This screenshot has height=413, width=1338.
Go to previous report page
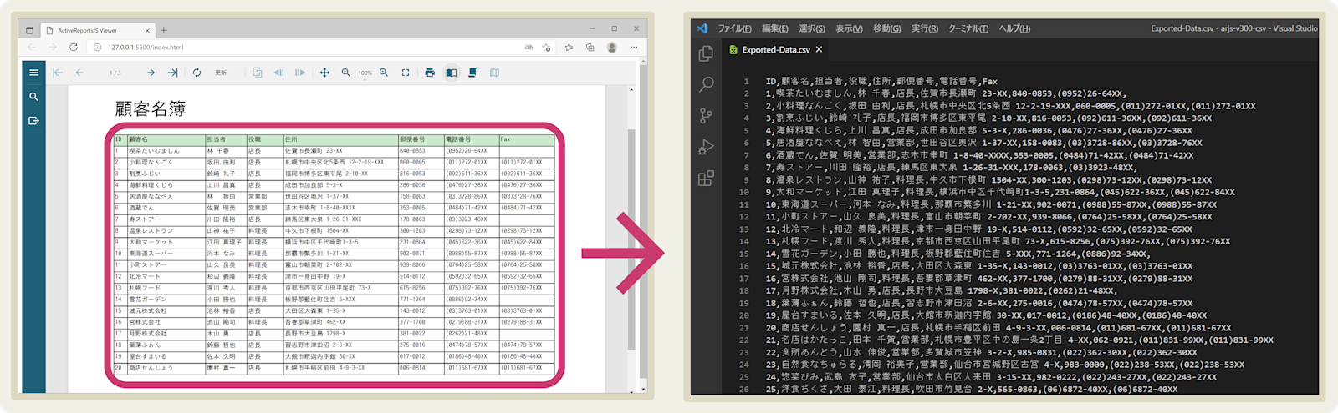79,73
